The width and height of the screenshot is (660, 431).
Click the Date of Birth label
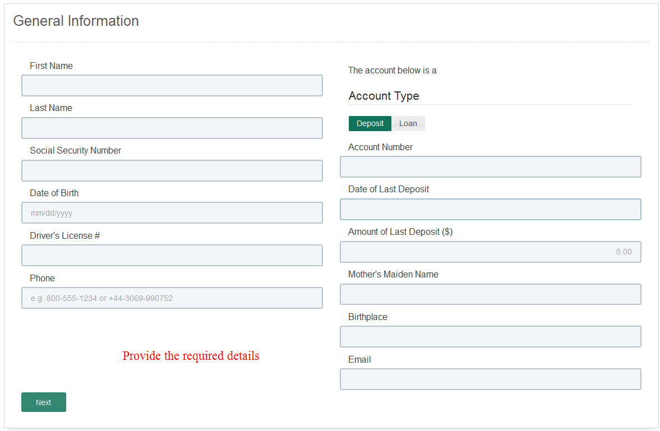coord(54,193)
